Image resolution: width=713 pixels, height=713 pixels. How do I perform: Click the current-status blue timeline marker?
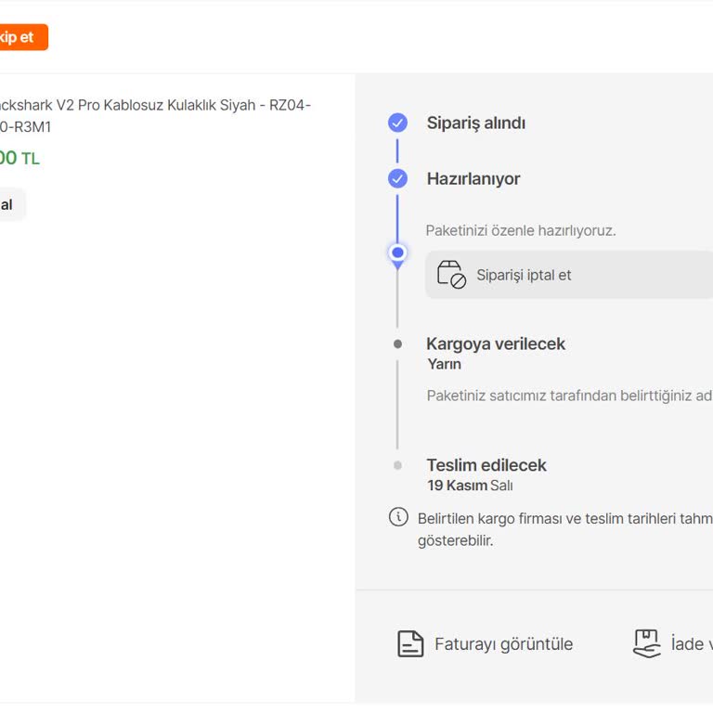397,253
